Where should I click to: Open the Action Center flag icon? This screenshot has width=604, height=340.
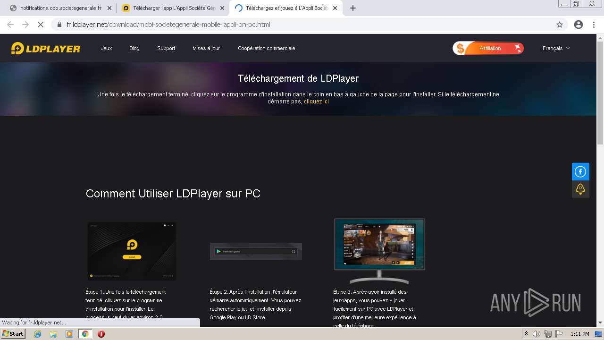(x=558, y=334)
